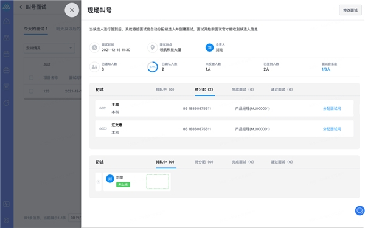Select 待分配 (0) tab in lower 初试
The width and height of the screenshot is (365, 228).
click(x=204, y=162)
